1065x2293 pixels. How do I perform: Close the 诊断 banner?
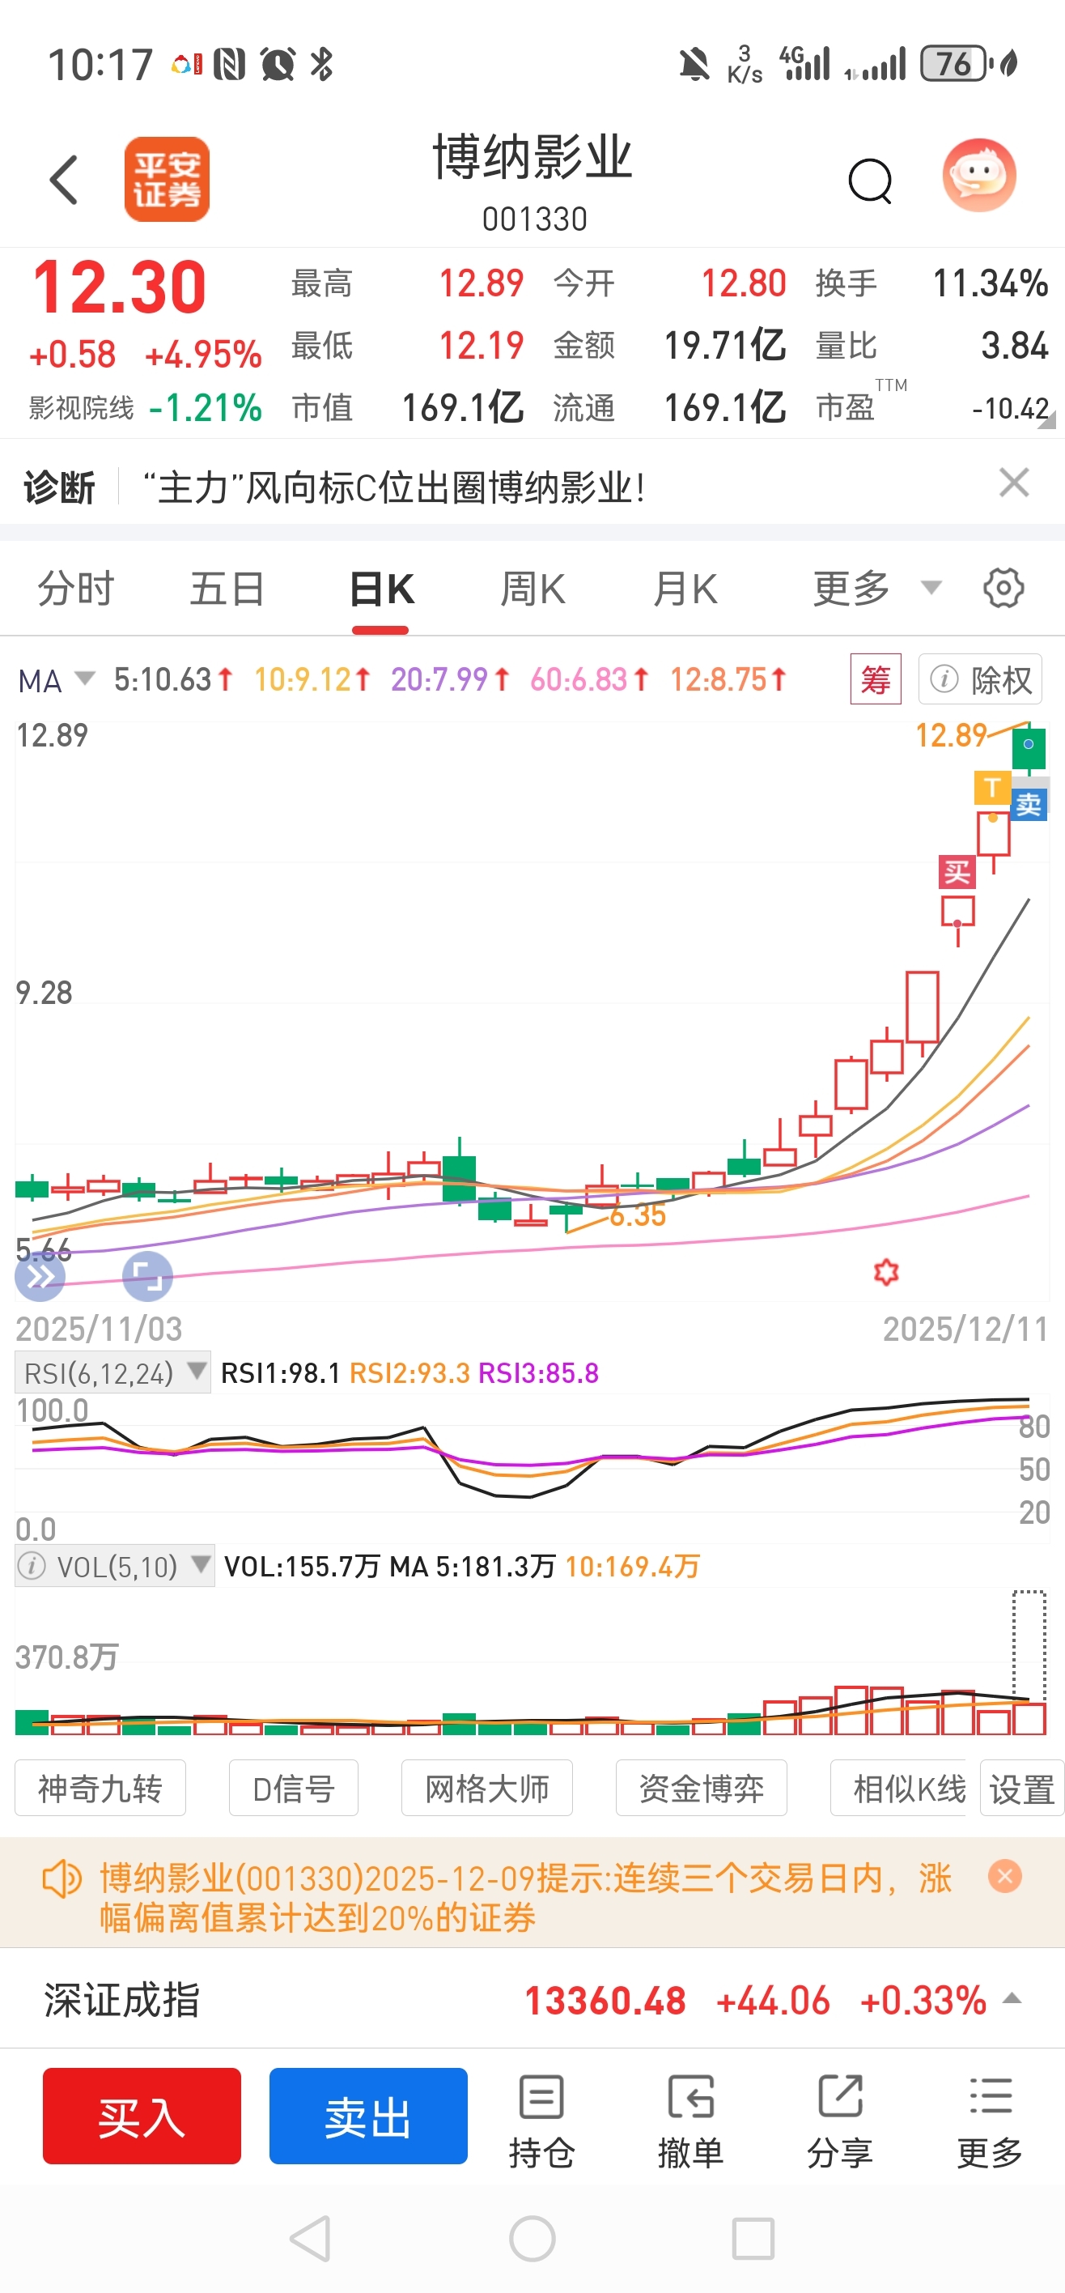click(1013, 483)
